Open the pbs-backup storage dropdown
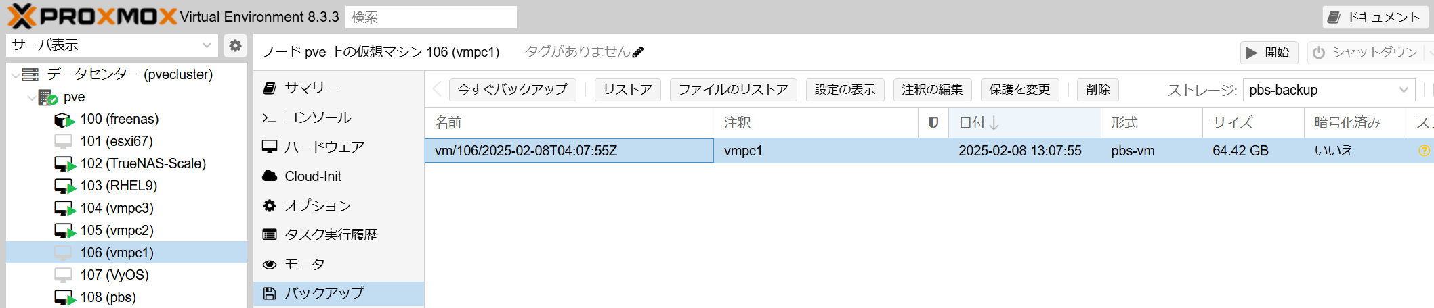Screen dimensions: 1434x308 pos(1403,90)
